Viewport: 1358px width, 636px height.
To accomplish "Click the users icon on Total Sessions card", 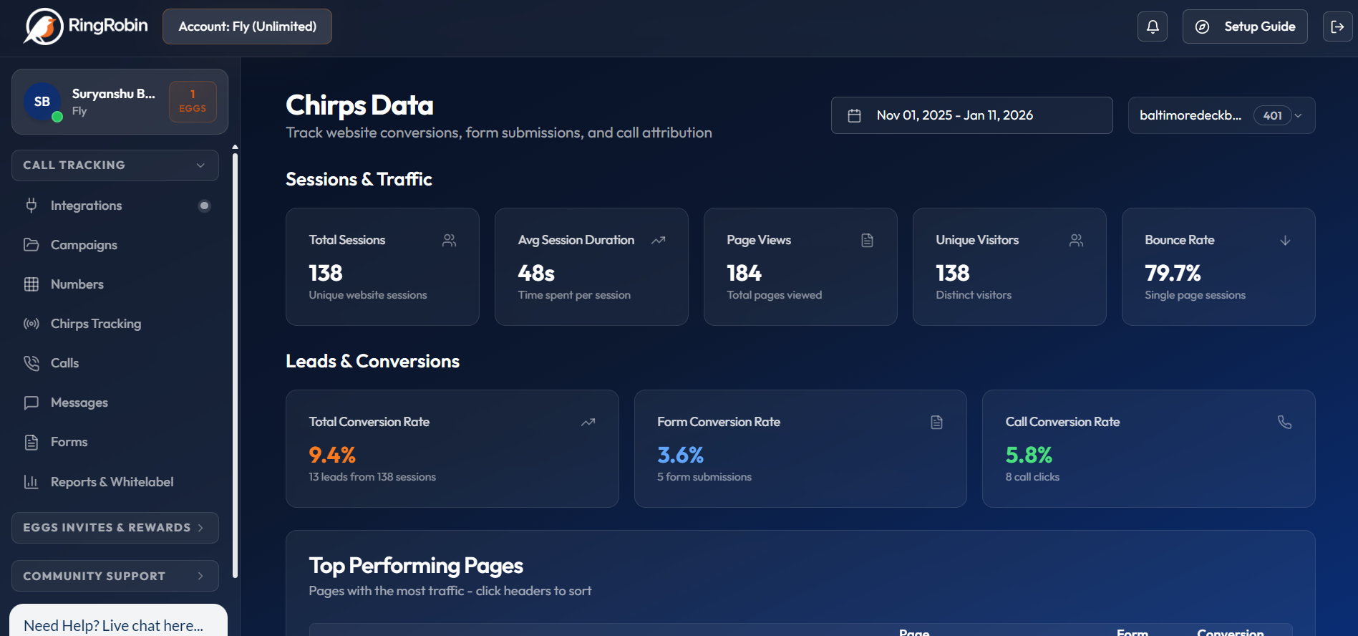I will (449, 241).
